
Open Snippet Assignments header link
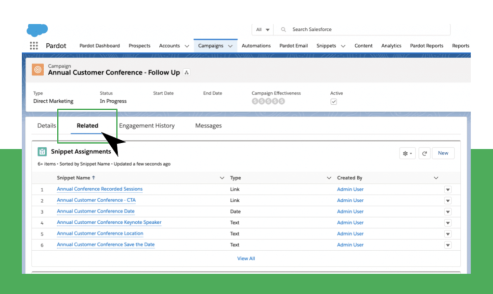click(81, 151)
